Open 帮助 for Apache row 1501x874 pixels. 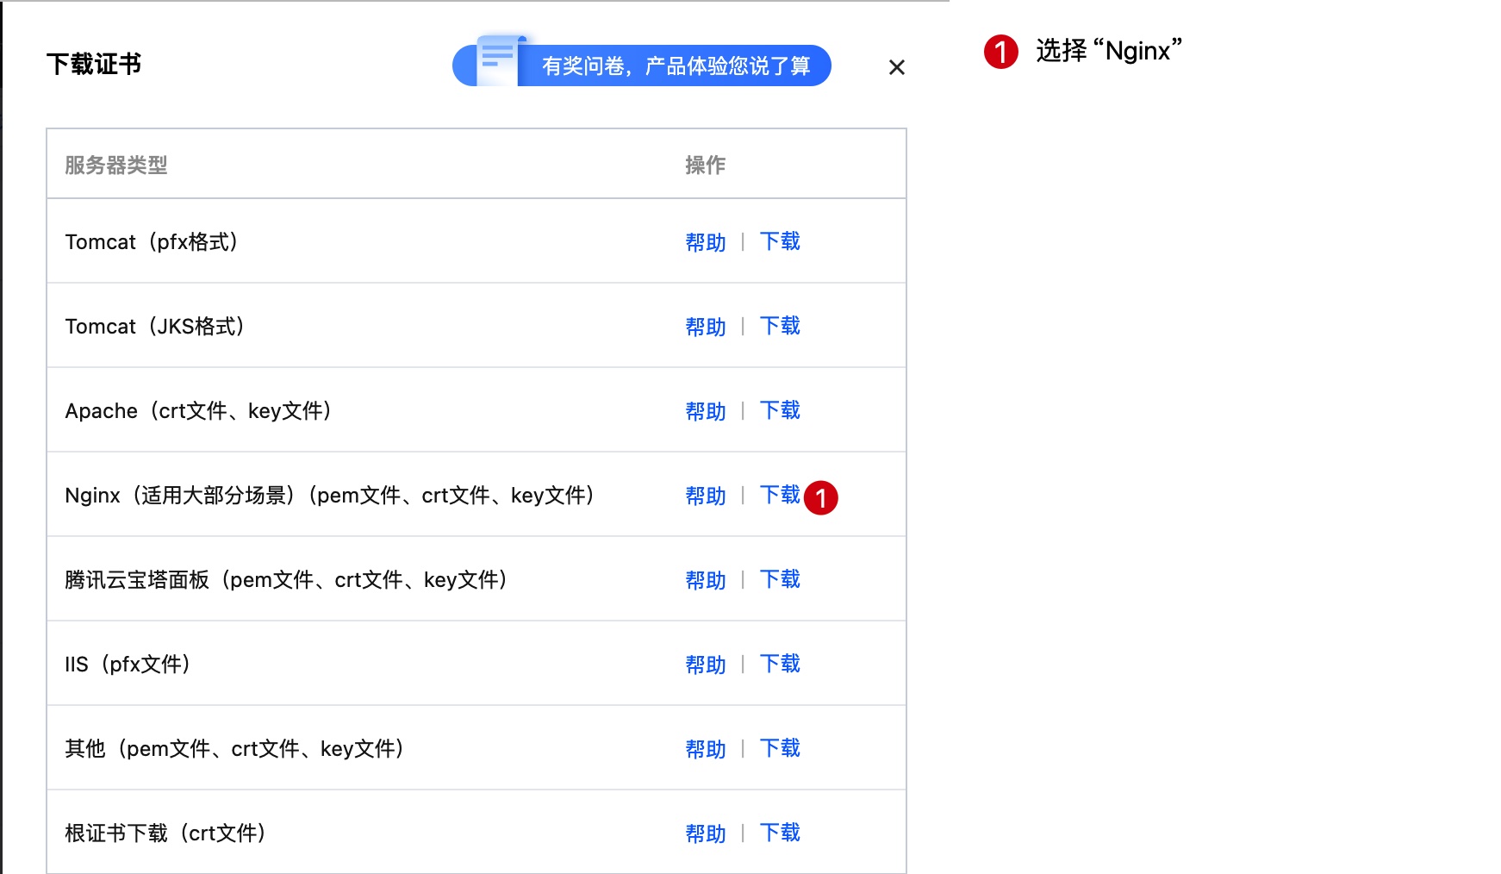(x=706, y=411)
